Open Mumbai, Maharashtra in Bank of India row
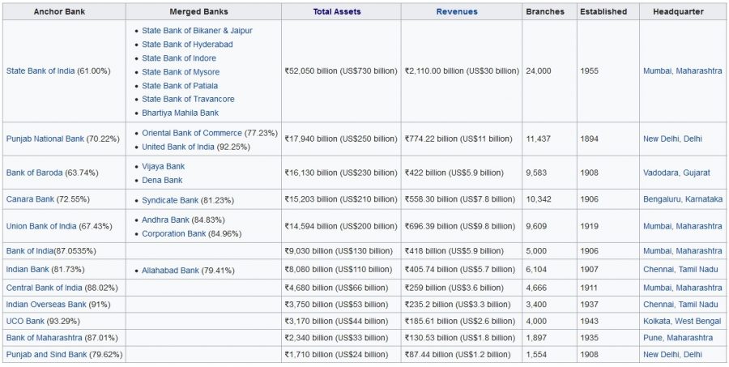 683,250
